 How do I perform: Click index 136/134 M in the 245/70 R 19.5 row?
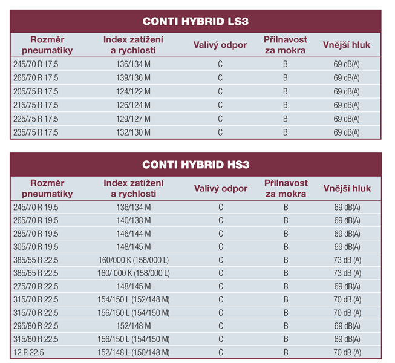point(134,208)
